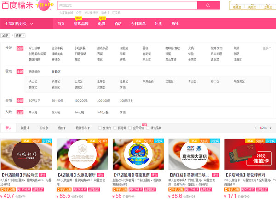The width and height of the screenshot is (276, 200).
Task: Open the 葛洲坝大酒店 deal thumbnail
Action: click(194, 154)
